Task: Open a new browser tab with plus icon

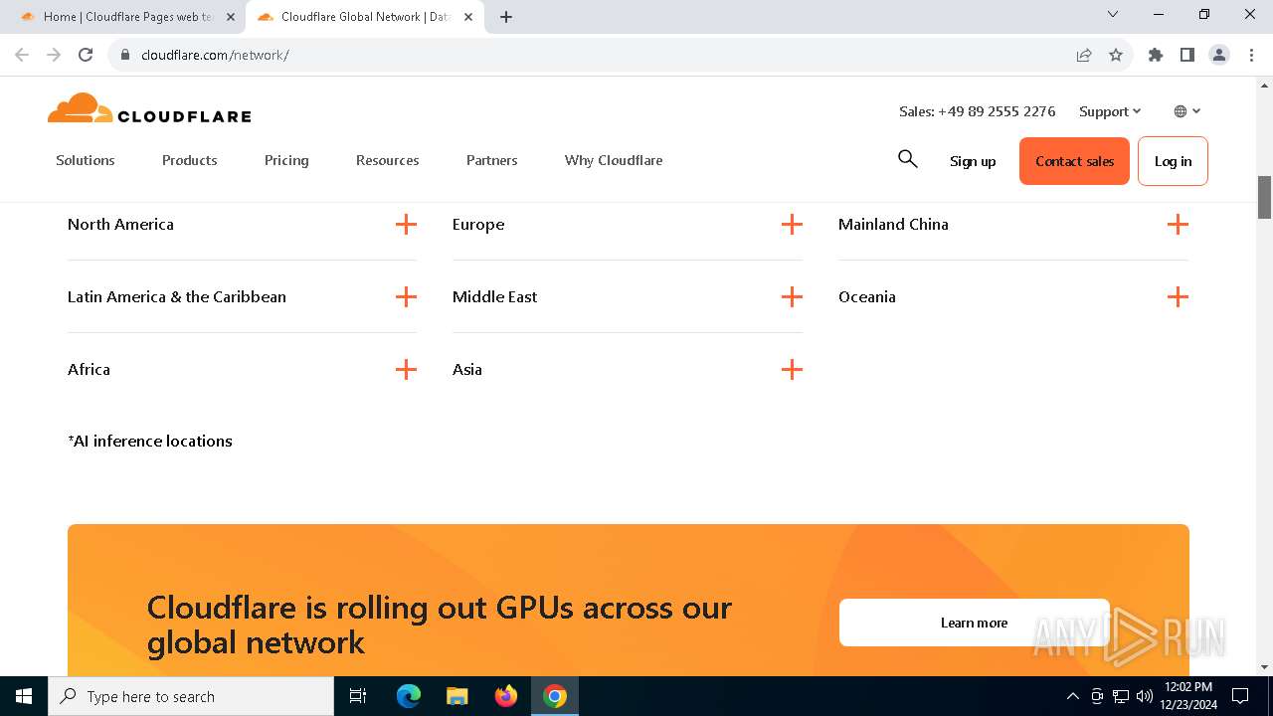Action: 506,17
